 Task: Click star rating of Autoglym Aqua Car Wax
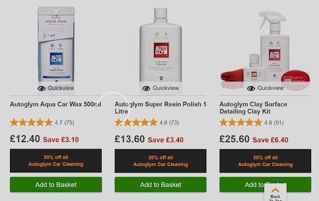click(31, 123)
